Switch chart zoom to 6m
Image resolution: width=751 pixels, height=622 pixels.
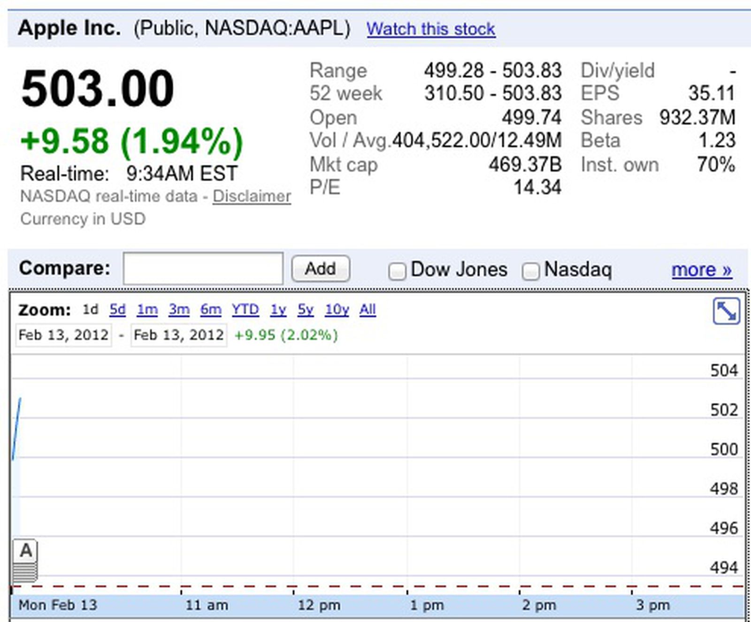[211, 309]
